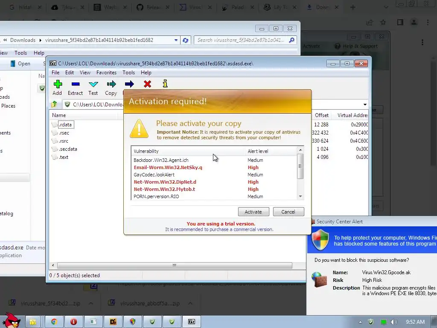Open Tools menu in Explorer window

click(x=20, y=53)
